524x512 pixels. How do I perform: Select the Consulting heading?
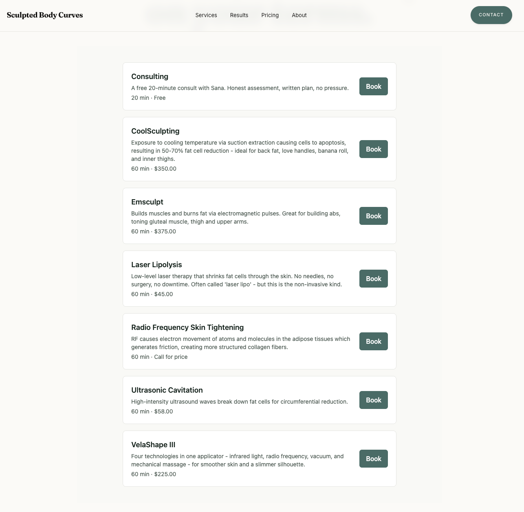click(x=150, y=77)
